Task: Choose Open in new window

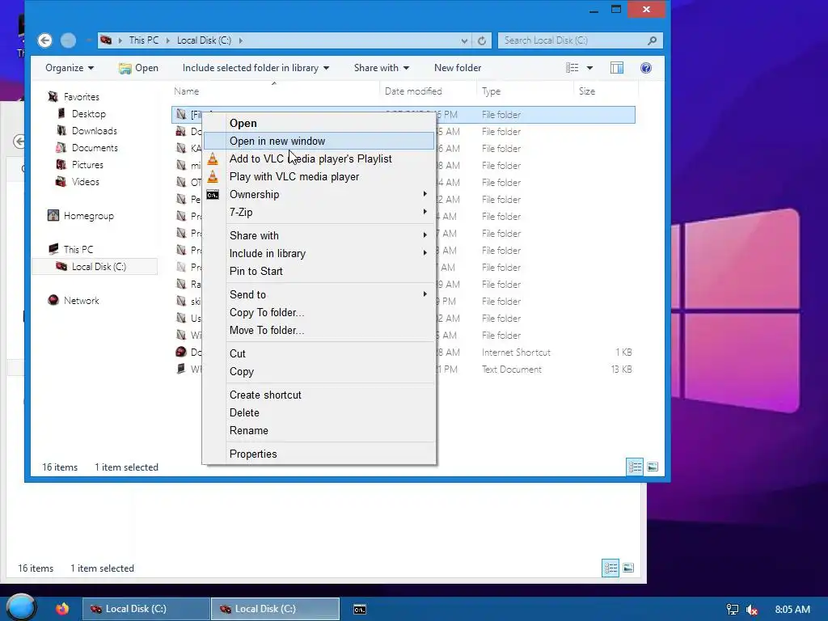Action: 319,141
